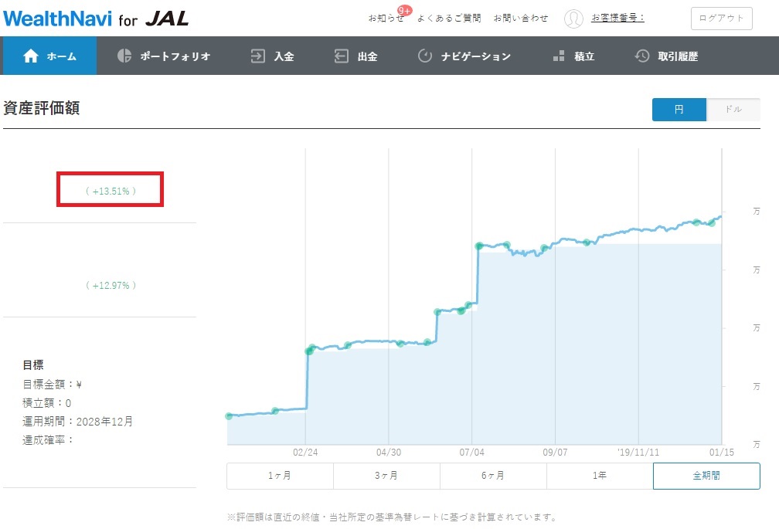This screenshot has height=529, width=779.
Task: Toggle the 全期間 period selection
Action: (706, 476)
